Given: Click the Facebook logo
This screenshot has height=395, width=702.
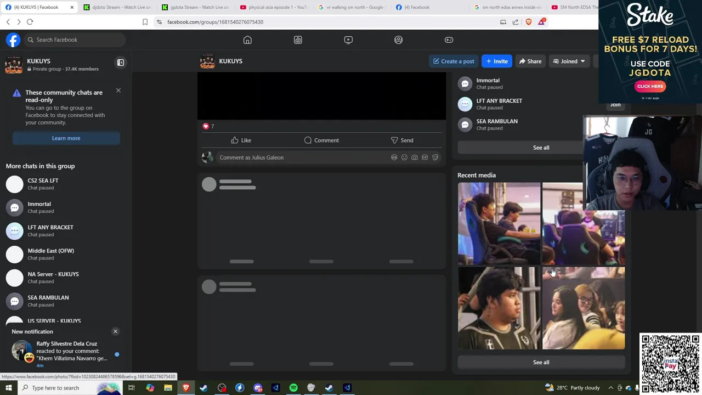Looking at the screenshot, I should pyautogui.click(x=13, y=39).
